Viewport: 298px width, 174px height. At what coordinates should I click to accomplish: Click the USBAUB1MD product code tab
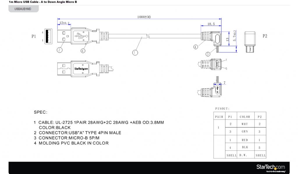tap(23, 9)
